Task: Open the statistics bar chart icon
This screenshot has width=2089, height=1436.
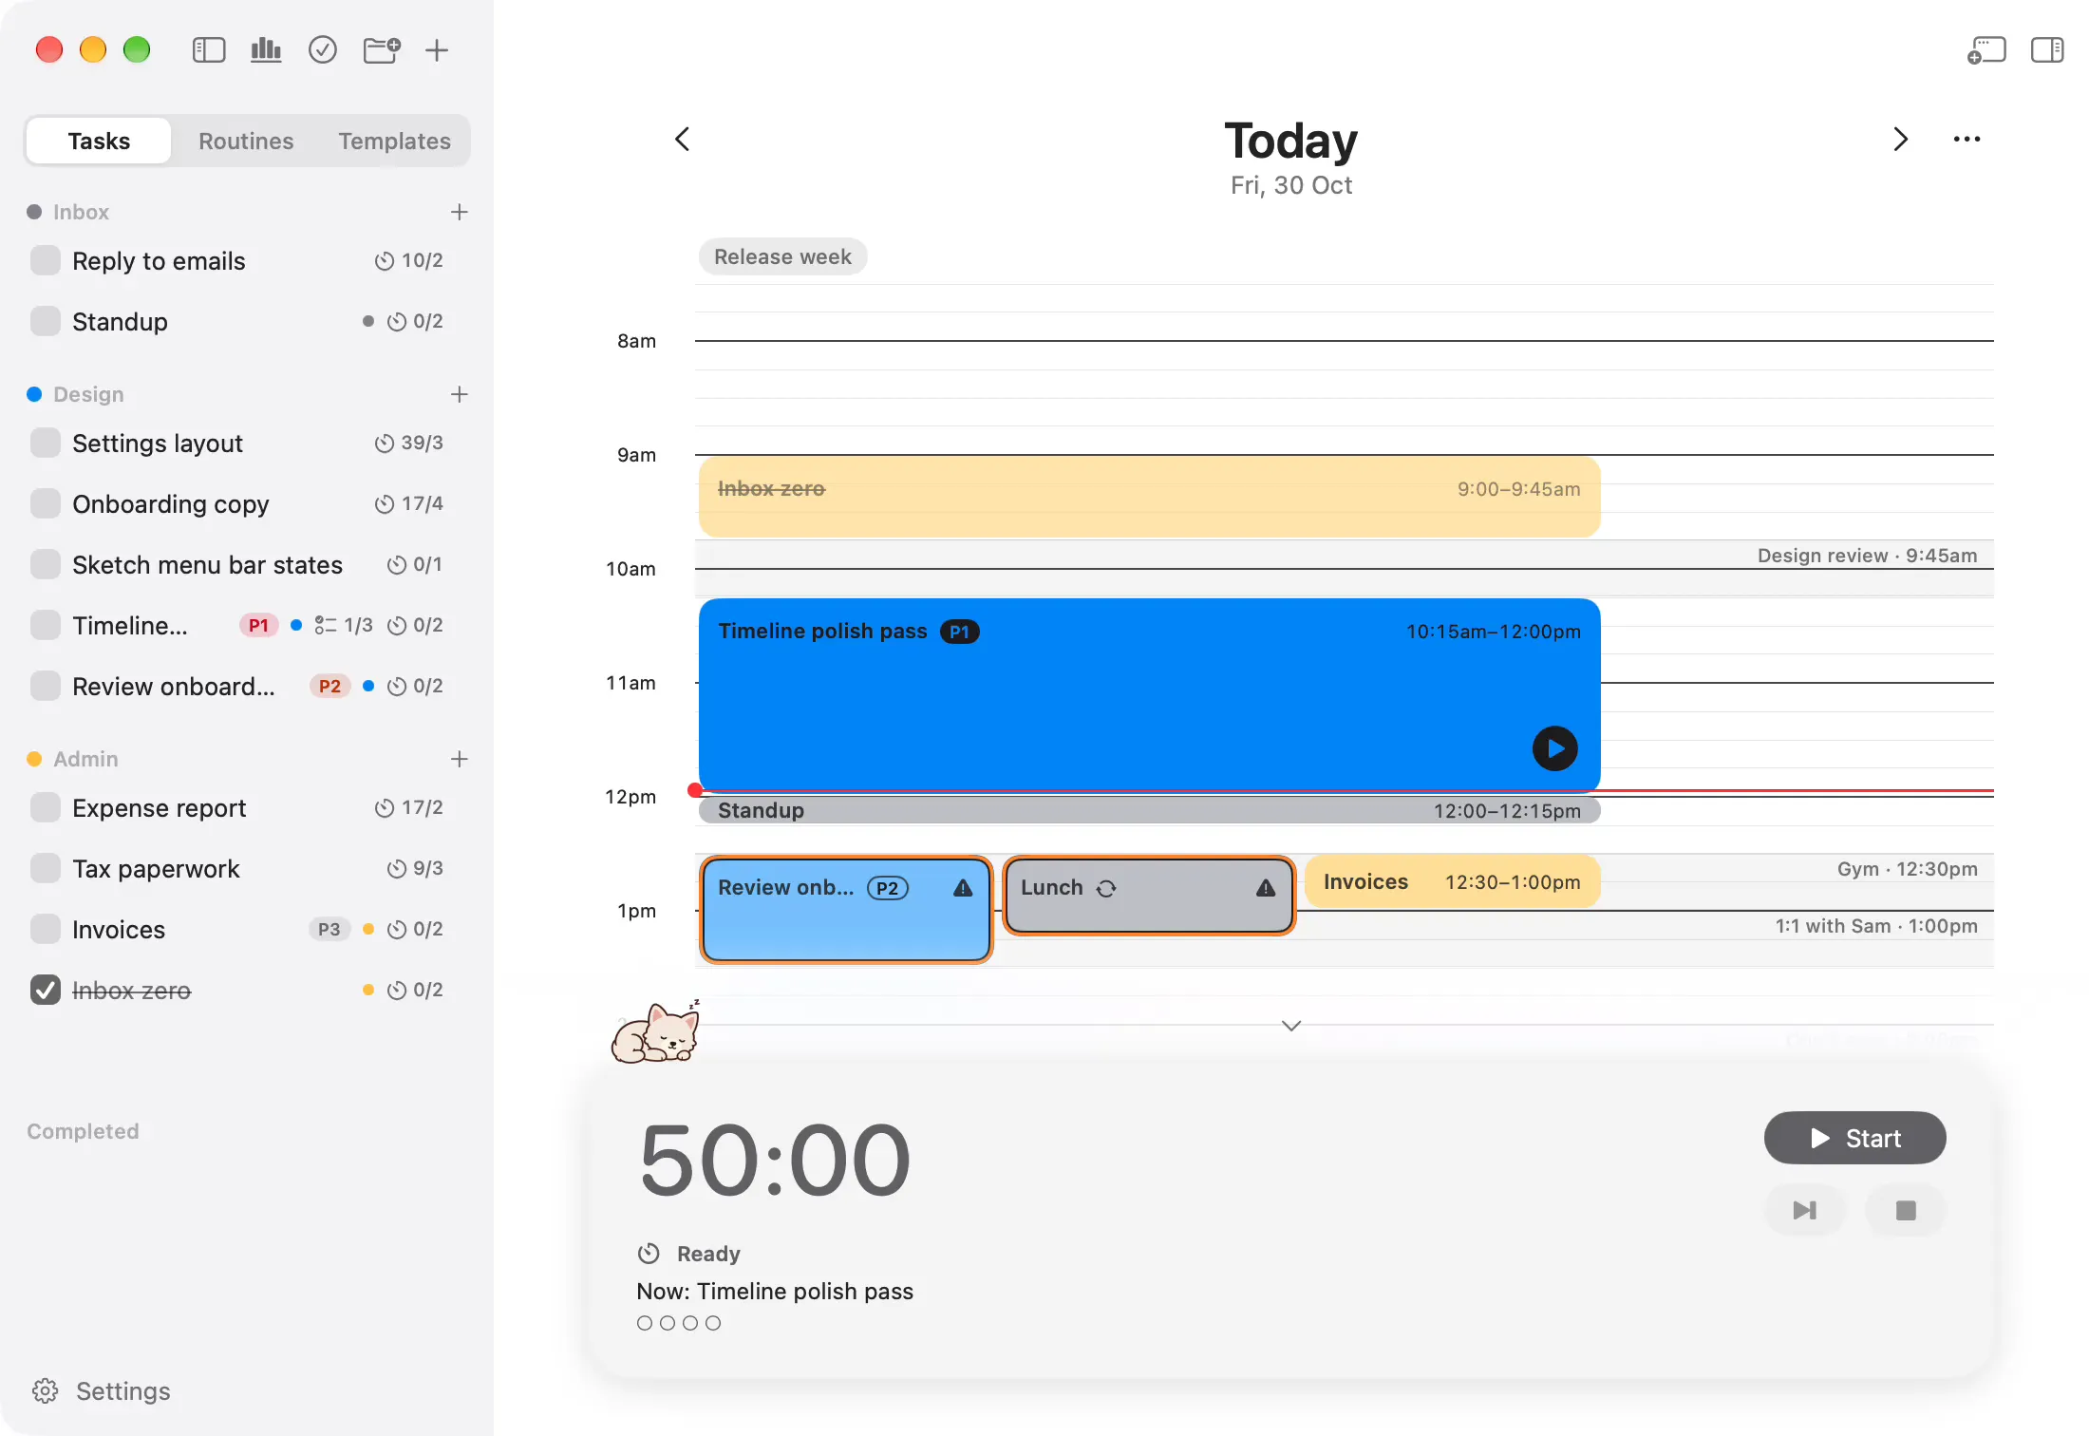Action: (x=266, y=49)
